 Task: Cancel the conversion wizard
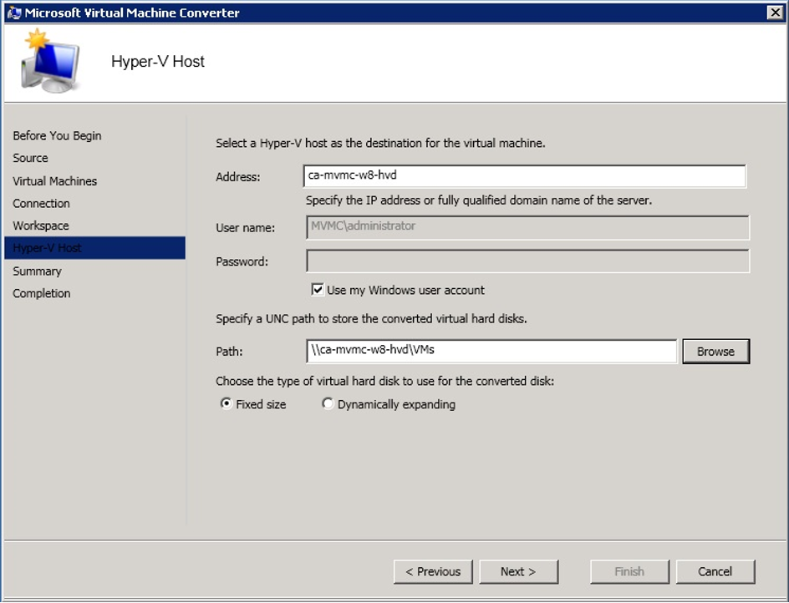click(x=715, y=571)
